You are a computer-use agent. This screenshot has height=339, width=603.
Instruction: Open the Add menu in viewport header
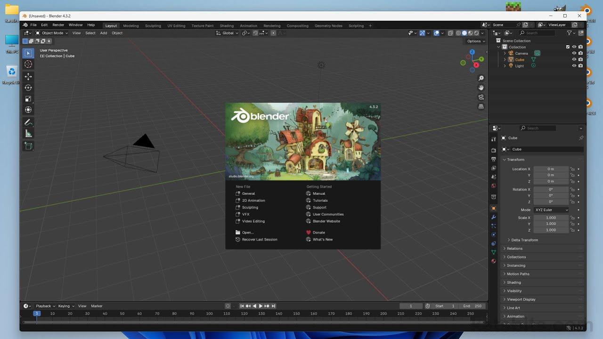point(103,33)
